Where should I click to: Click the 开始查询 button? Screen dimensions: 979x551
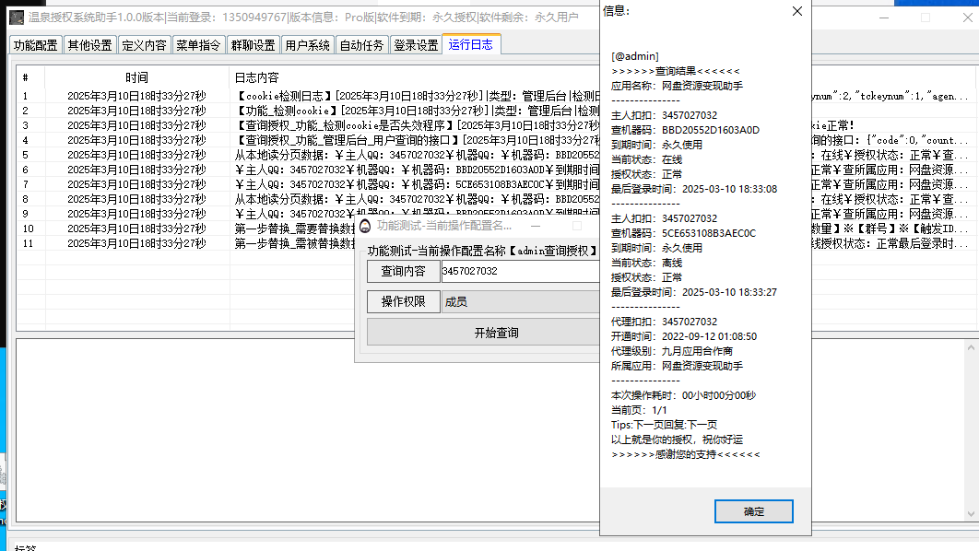click(x=484, y=333)
